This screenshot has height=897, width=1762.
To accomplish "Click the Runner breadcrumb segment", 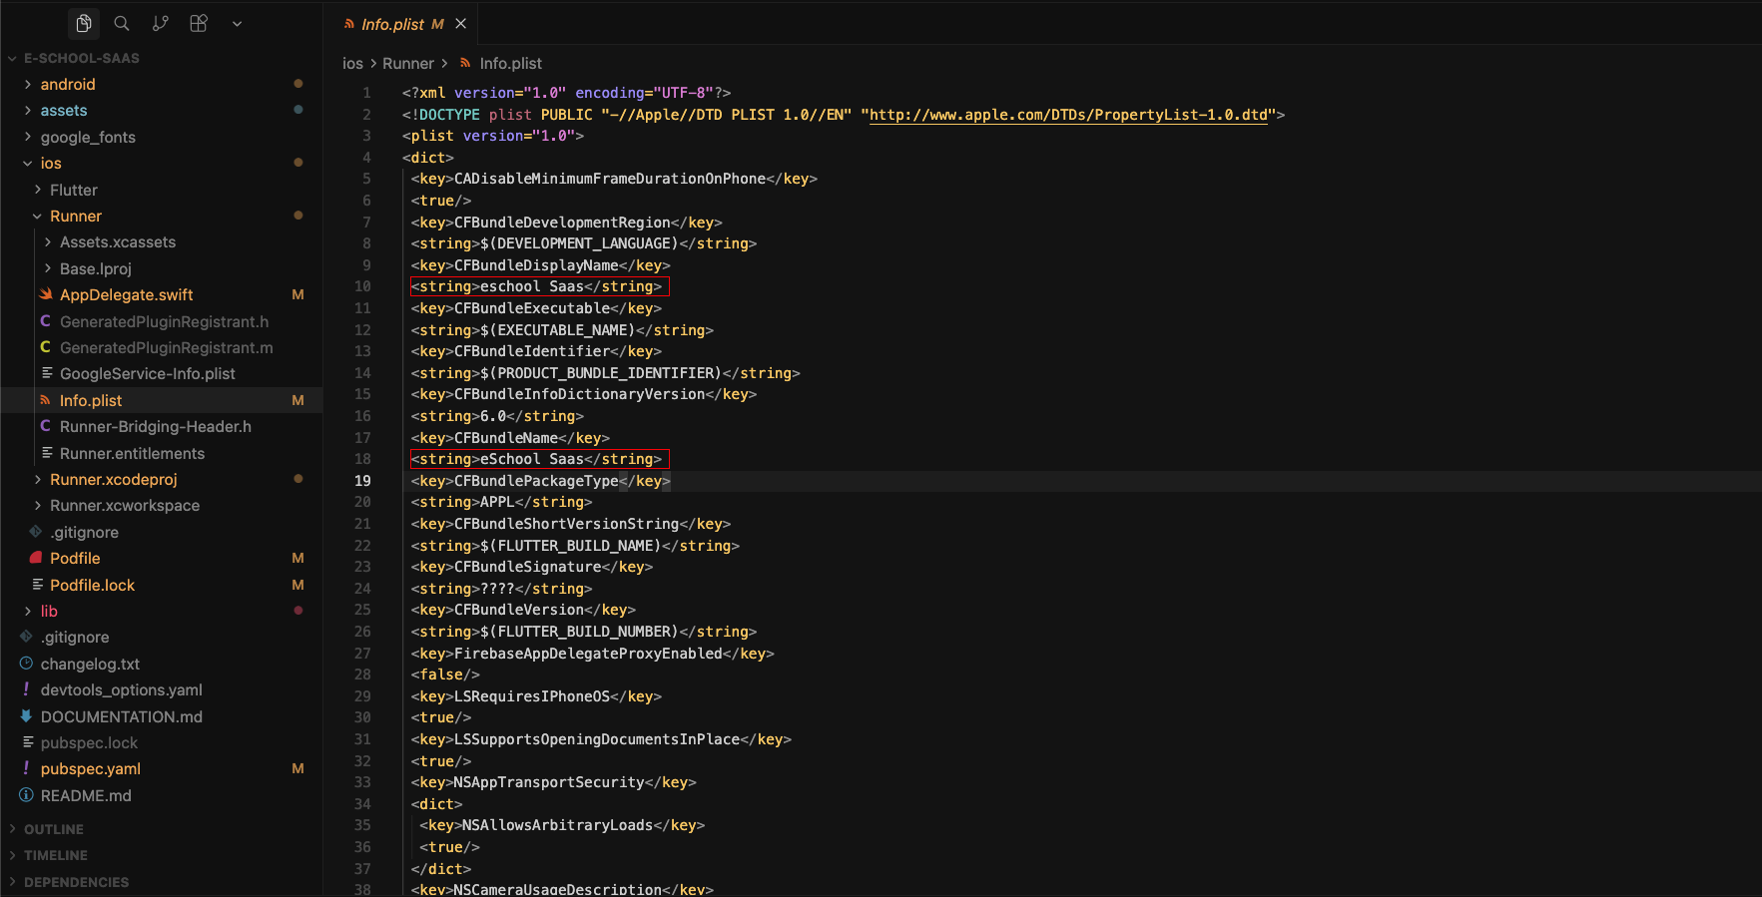I will 407,64.
